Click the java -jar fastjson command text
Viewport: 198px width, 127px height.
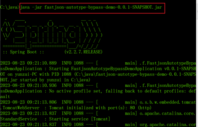(x=91, y=7)
